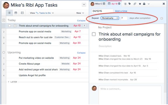
Task: Open the image/files view icon
Action: click(22, 13)
